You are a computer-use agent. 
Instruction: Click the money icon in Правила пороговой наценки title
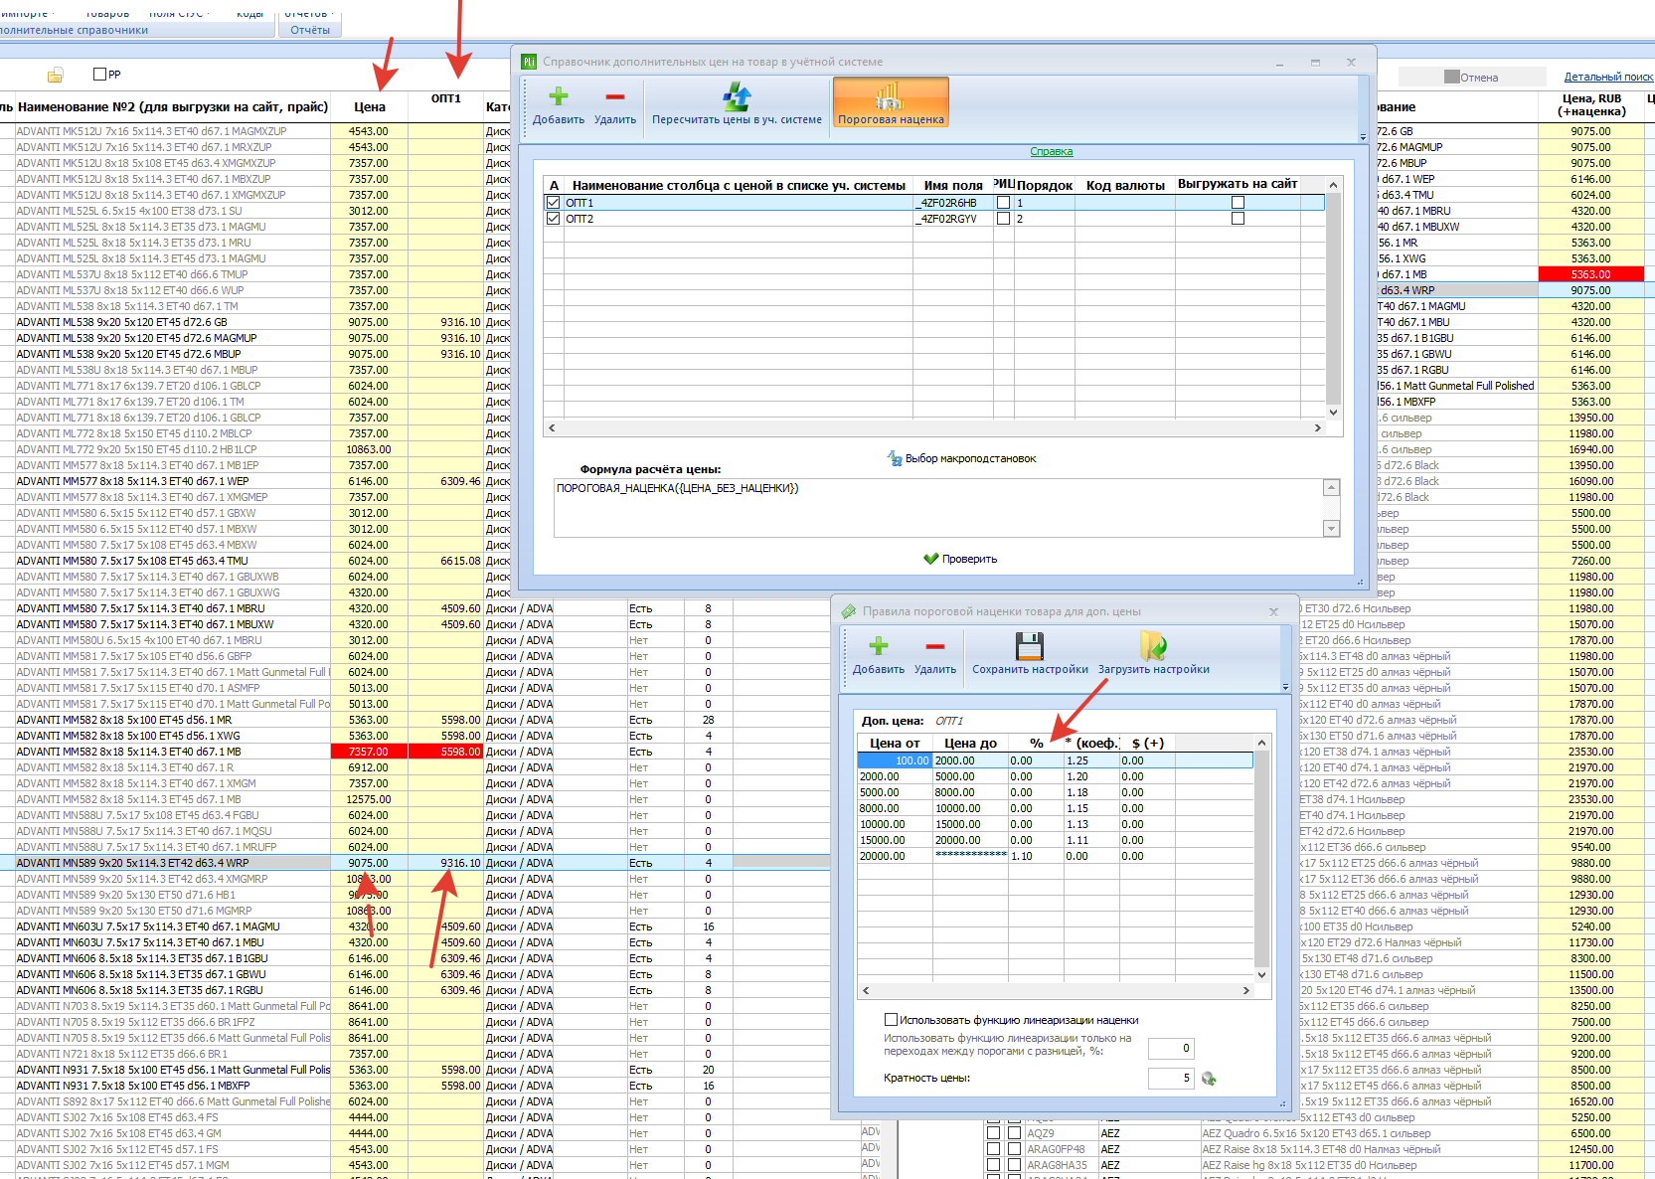[x=848, y=611]
